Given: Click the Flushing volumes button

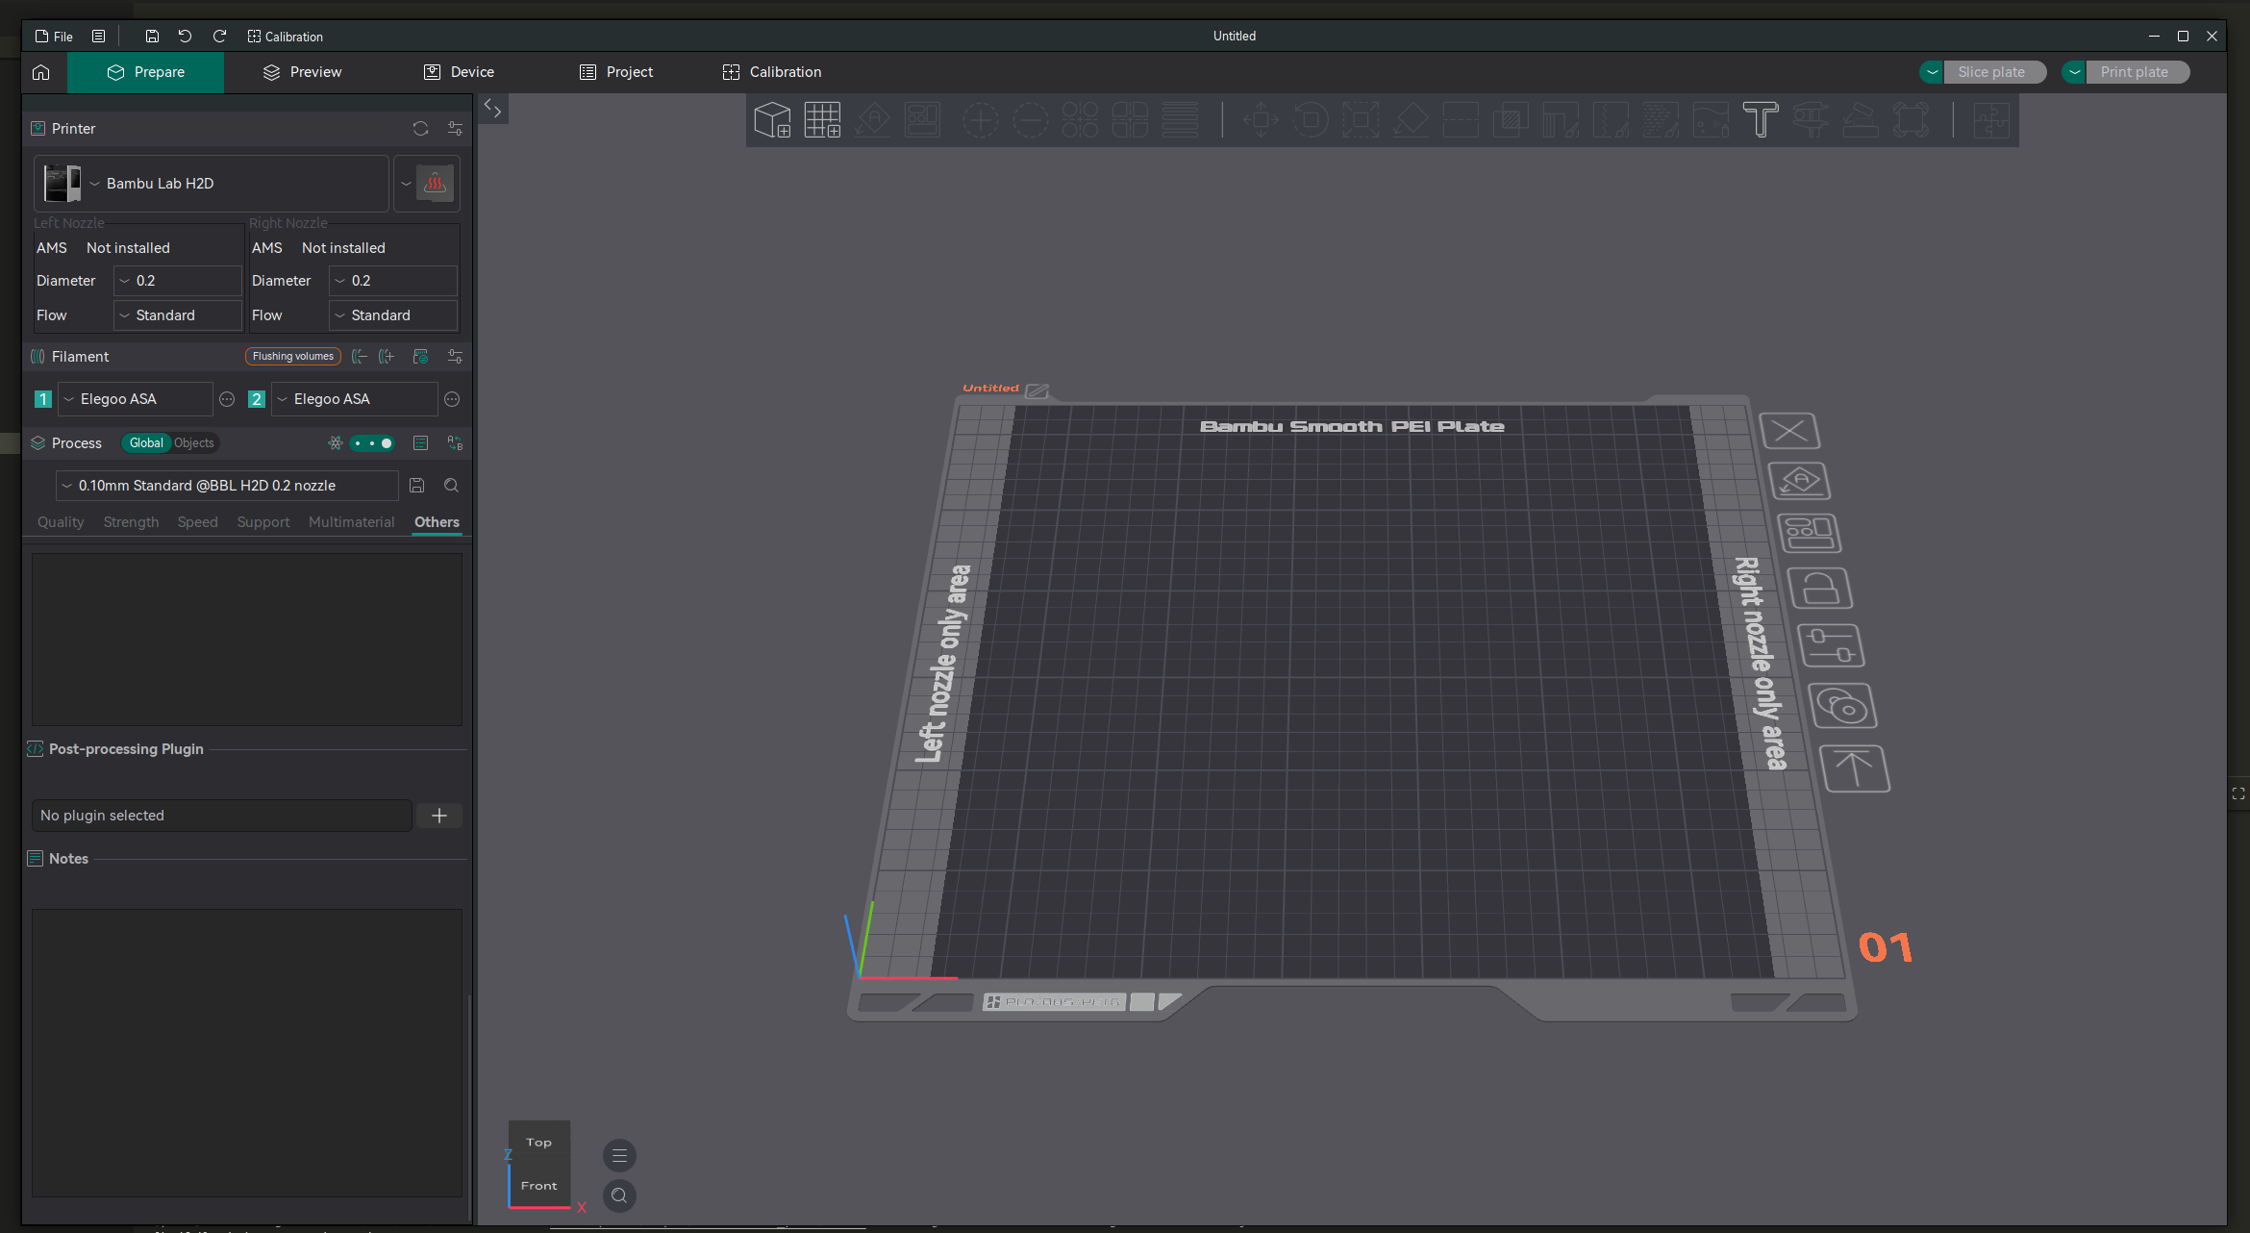Looking at the screenshot, I should click(293, 357).
